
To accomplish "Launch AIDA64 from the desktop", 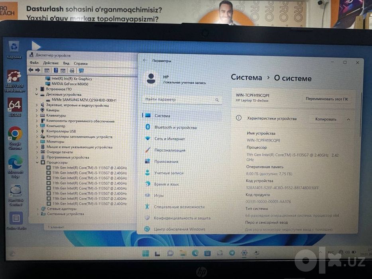I will (15, 108).
